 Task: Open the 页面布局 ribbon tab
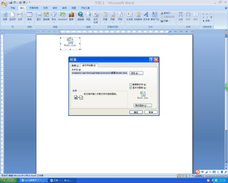point(34,8)
